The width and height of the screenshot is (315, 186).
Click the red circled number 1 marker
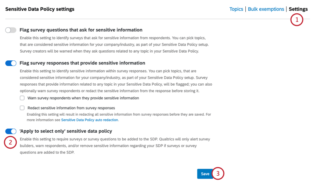(x=297, y=20)
